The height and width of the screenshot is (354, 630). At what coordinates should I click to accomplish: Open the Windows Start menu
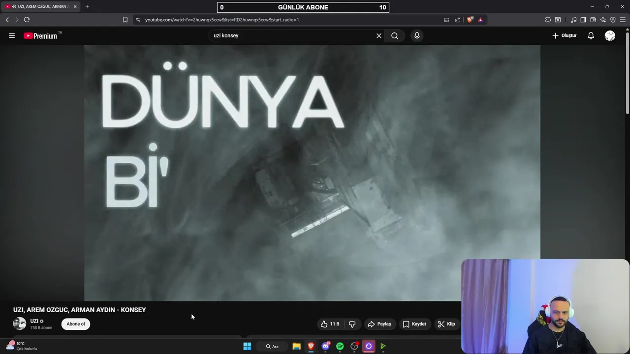click(x=247, y=346)
